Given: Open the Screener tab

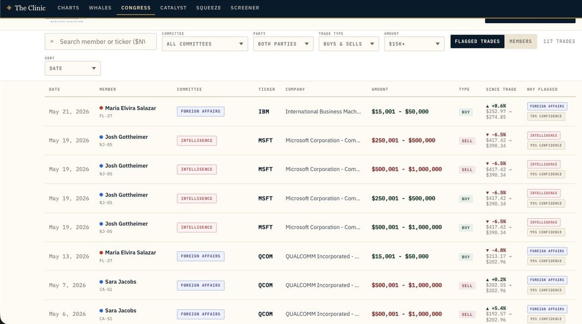Looking at the screenshot, I should click(x=245, y=8).
